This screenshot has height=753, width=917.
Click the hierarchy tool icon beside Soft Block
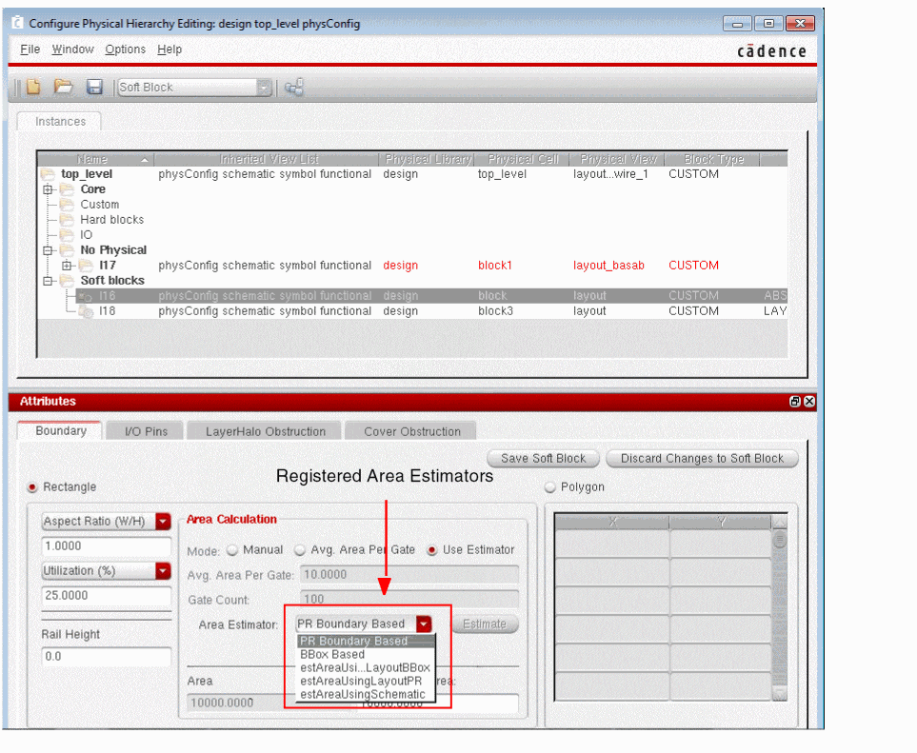[x=294, y=88]
